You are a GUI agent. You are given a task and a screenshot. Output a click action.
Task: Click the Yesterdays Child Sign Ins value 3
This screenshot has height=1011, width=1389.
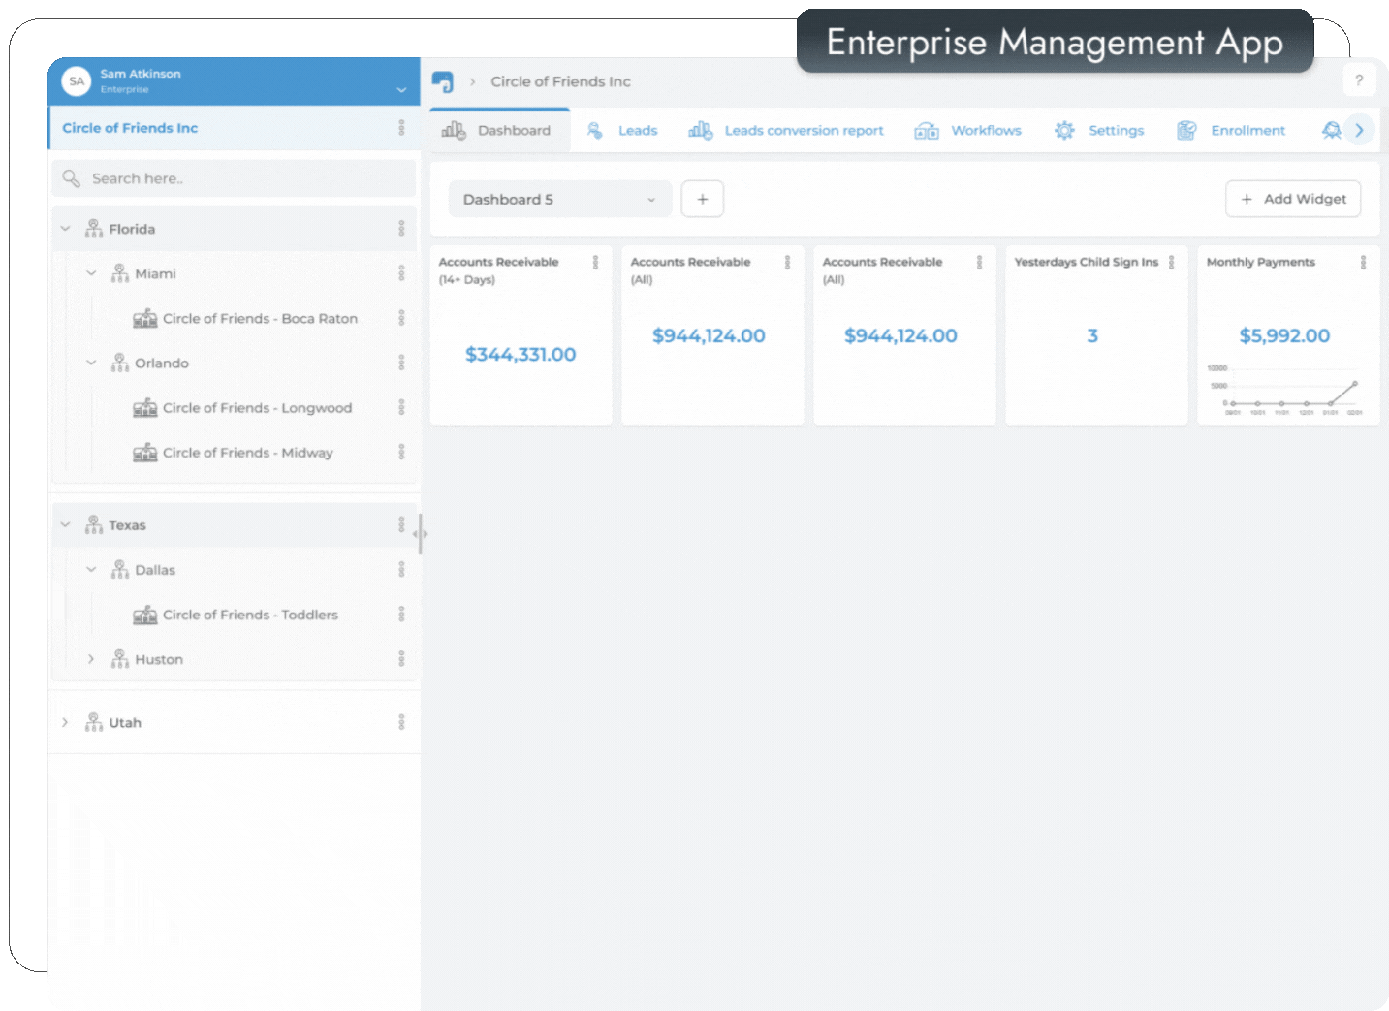click(x=1092, y=336)
